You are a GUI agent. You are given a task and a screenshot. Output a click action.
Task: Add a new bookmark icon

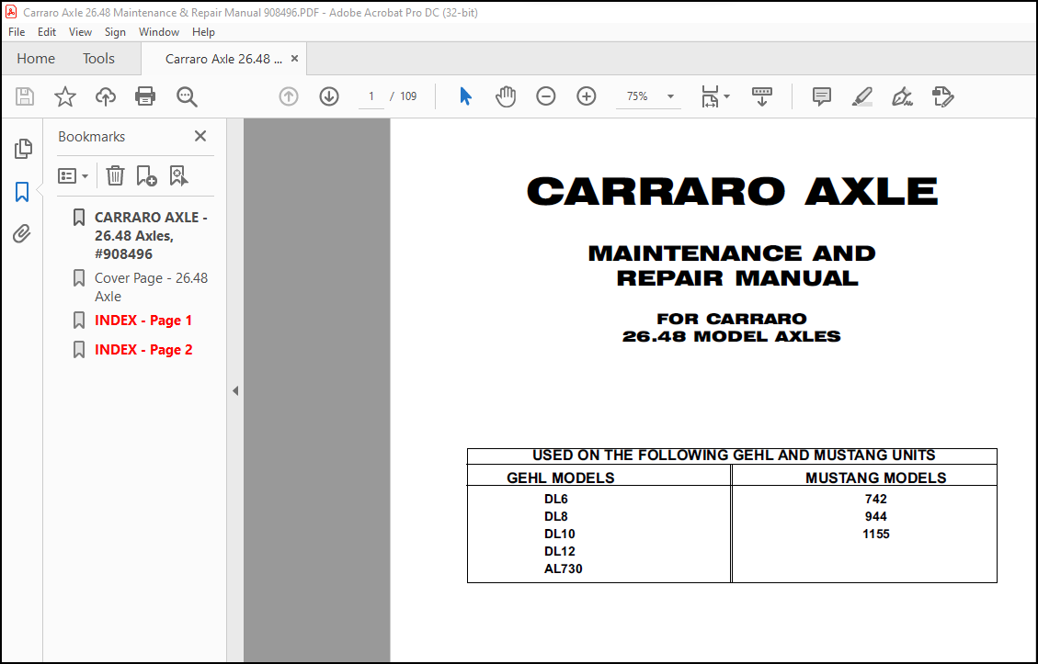[x=146, y=175]
